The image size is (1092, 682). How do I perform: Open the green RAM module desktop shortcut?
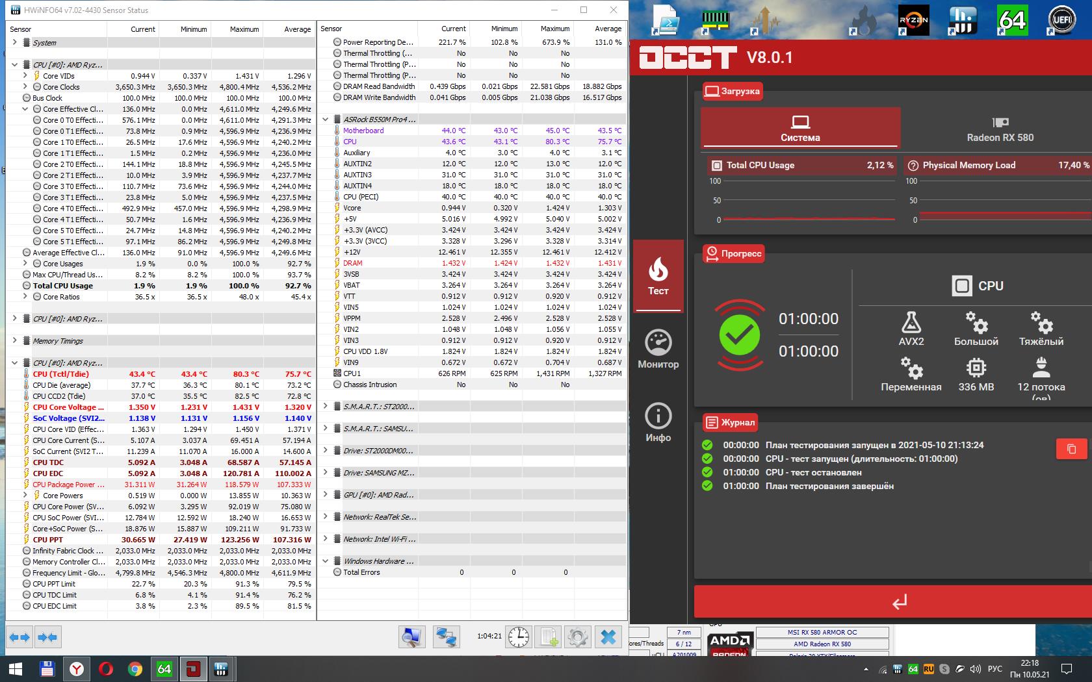(716, 19)
